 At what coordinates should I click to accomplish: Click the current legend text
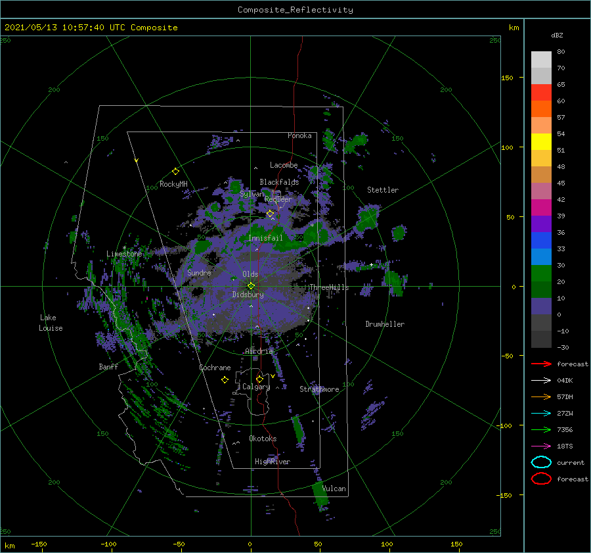[571, 462]
